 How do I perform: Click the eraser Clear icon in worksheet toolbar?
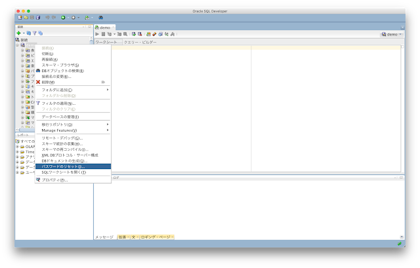pyautogui.click(x=154, y=34)
